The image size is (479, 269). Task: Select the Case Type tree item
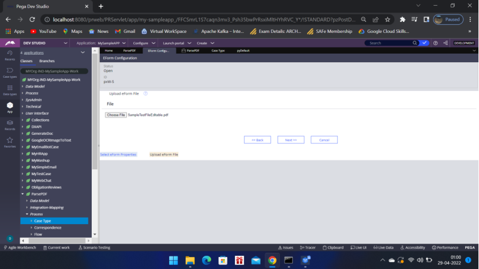pyautogui.click(x=54, y=221)
